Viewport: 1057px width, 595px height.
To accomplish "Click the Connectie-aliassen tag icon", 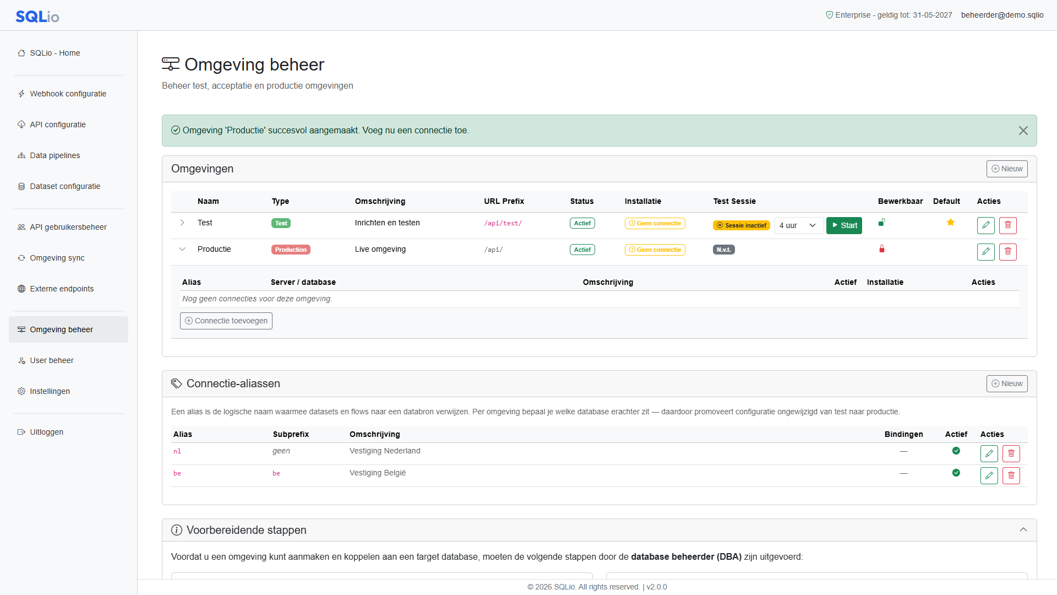I will (x=176, y=383).
